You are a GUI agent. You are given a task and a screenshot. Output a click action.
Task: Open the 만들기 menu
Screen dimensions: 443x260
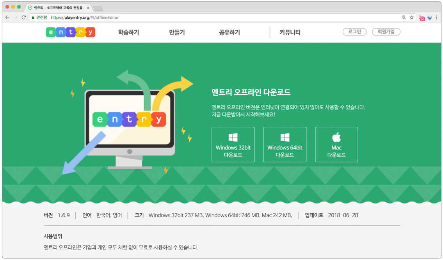pos(177,33)
